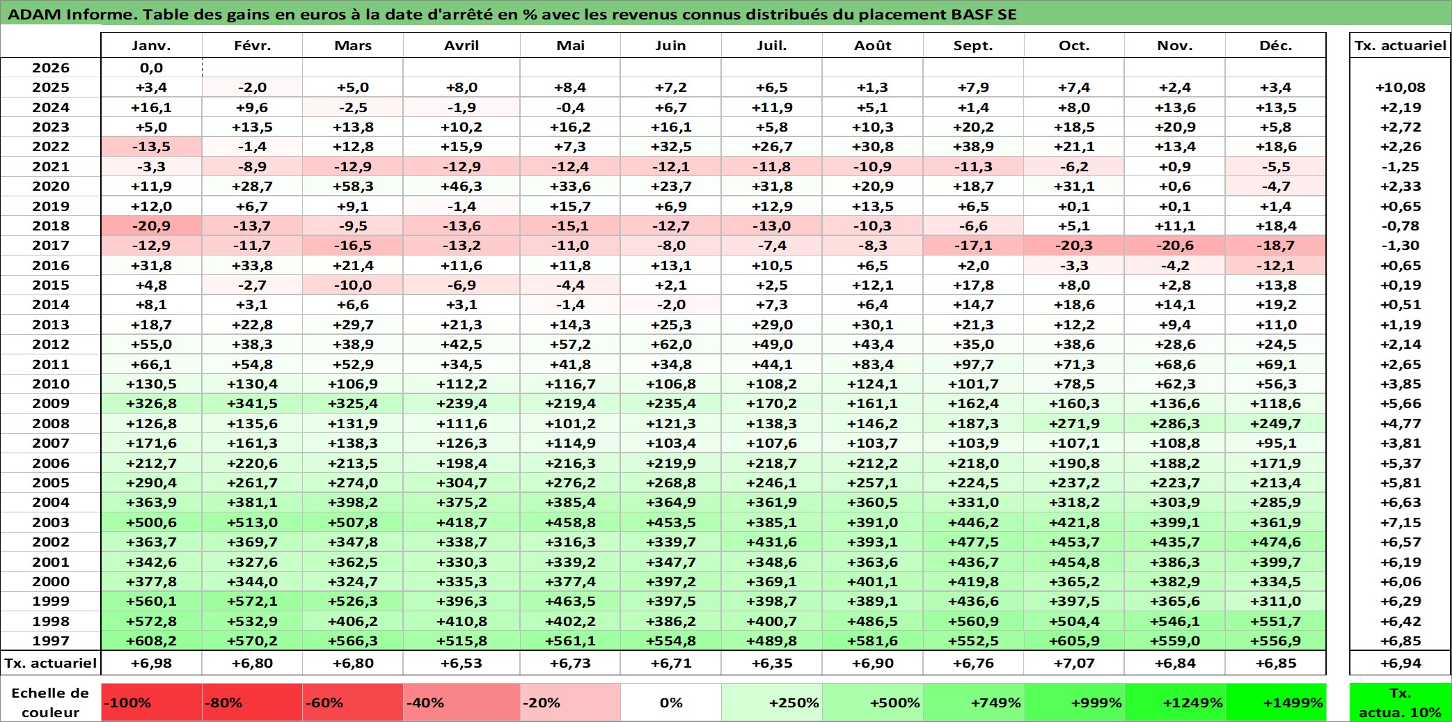Select the '+326,8' cell for January 2009
The image size is (1452, 722).
pyautogui.click(x=151, y=403)
